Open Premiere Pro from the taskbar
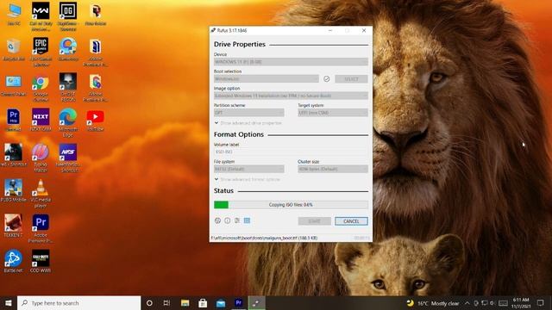This screenshot has height=310, width=552. tap(239, 303)
